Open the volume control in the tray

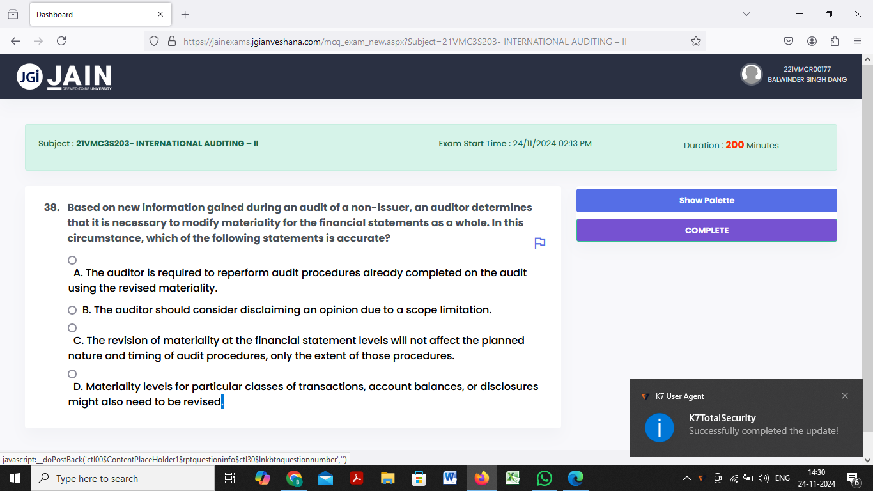pos(763,478)
